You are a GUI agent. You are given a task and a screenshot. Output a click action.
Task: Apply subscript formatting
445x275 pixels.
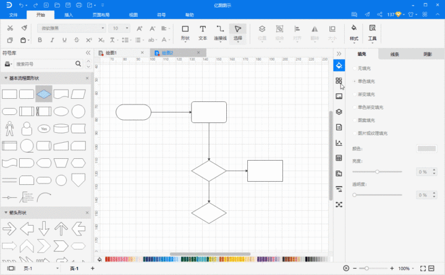(x=101, y=40)
